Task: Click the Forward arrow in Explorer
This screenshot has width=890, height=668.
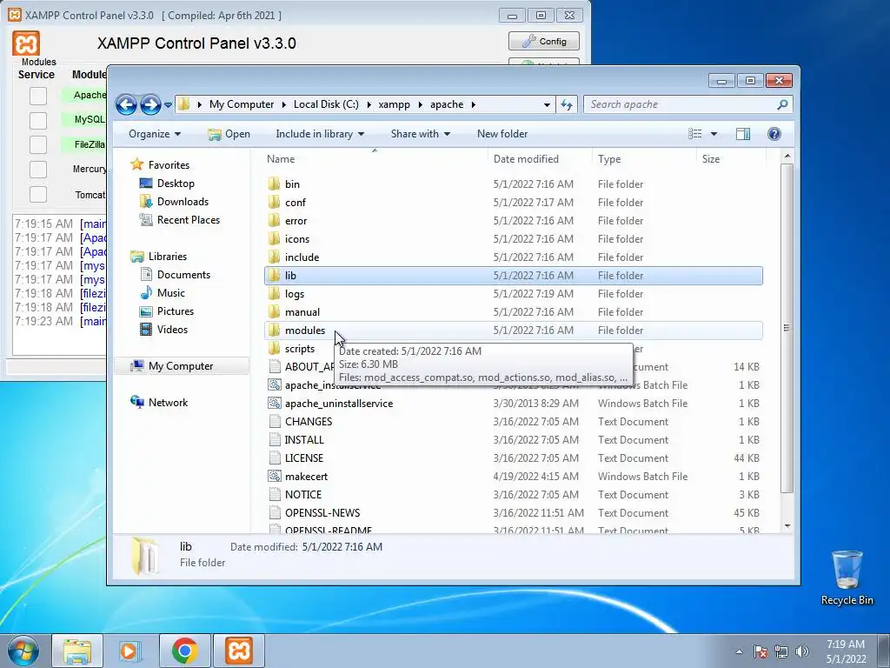Action: [x=150, y=104]
